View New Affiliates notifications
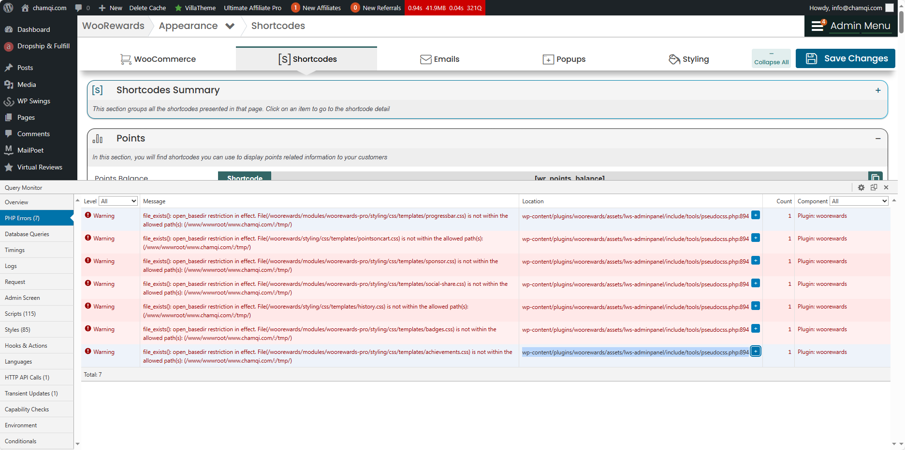Image resolution: width=905 pixels, height=450 pixels. 316,8
